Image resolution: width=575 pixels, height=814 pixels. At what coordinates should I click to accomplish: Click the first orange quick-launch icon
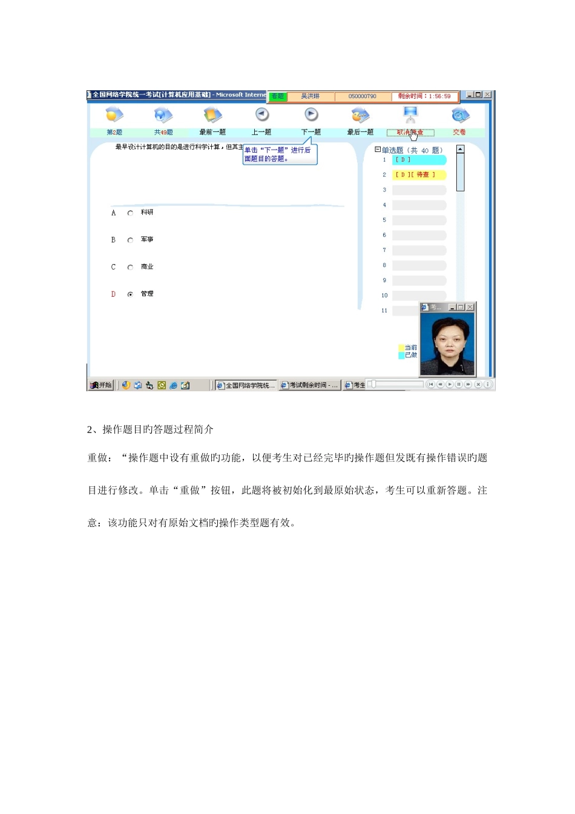(126, 385)
